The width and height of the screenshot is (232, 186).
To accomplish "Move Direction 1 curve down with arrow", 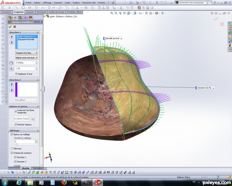I will [x=12, y=42].
